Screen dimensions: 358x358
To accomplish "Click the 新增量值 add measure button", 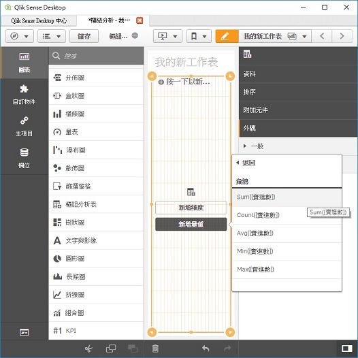I will (x=191, y=224).
